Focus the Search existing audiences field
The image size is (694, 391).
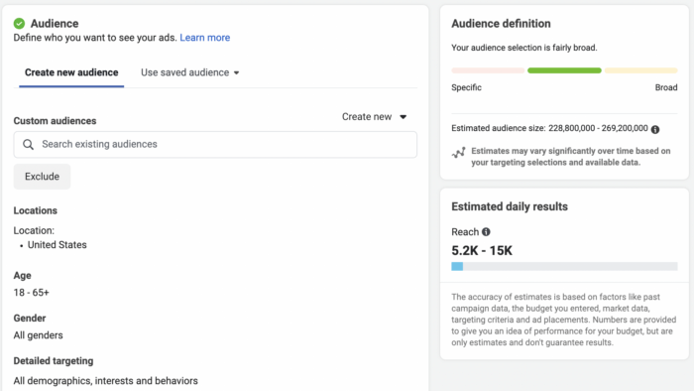point(215,144)
